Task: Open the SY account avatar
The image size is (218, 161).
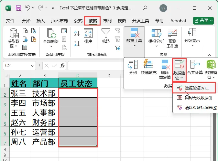Action: (x=163, y=8)
